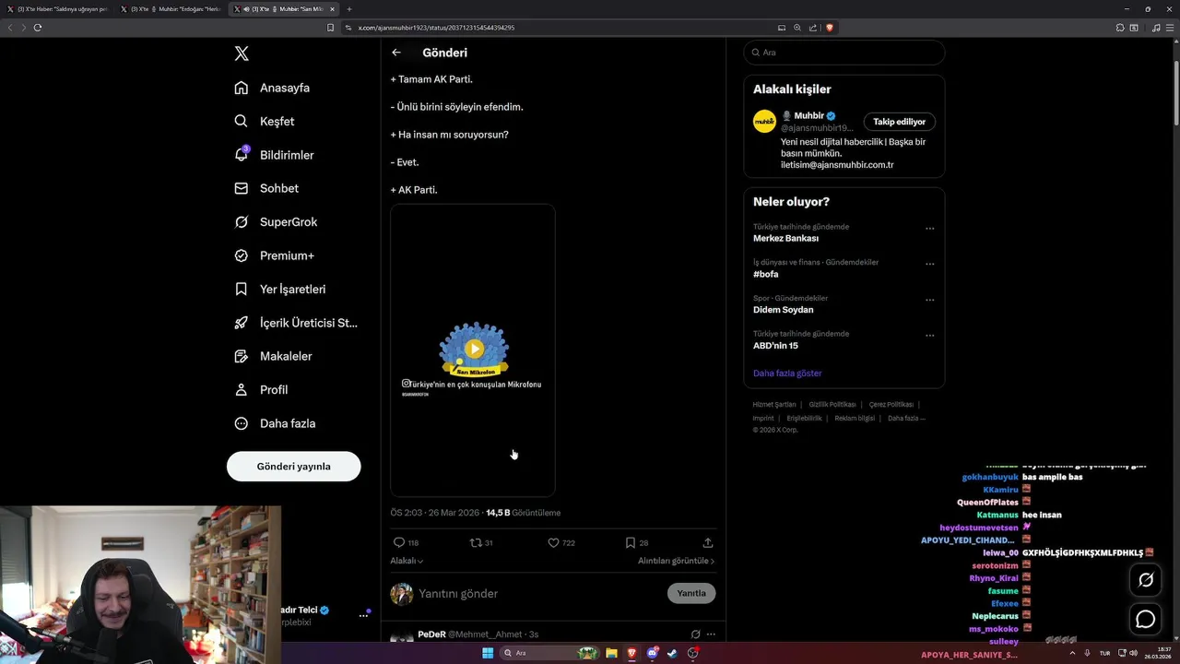Open more options for Merkez Bankası trend
The height and width of the screenshot is (664, 1180).
point(929,229)
